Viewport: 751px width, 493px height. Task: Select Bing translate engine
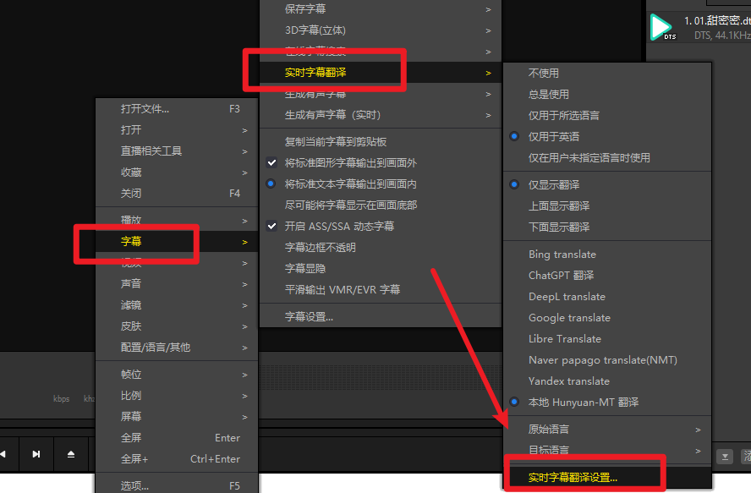[x=607, y=255]
